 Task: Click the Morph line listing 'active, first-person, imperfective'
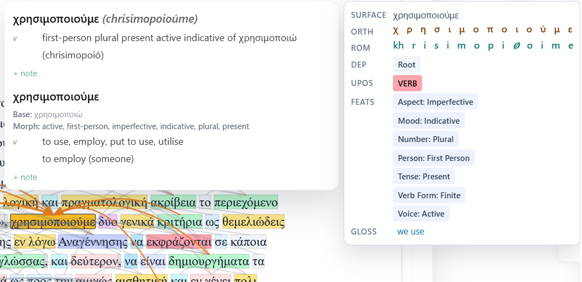click(131, 126)
